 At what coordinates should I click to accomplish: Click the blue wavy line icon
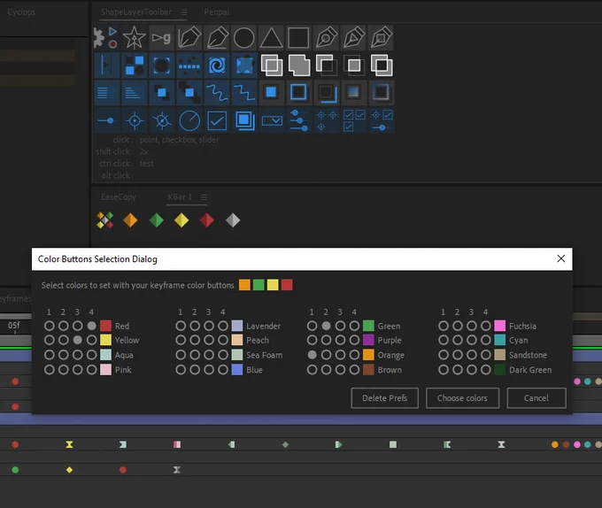coord(217,93)
